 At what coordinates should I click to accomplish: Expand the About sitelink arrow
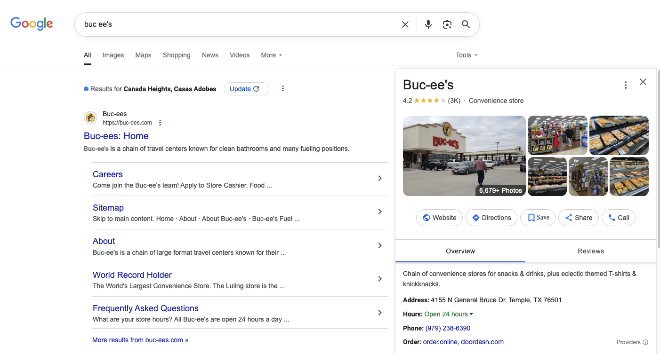(x=380, y=245)
